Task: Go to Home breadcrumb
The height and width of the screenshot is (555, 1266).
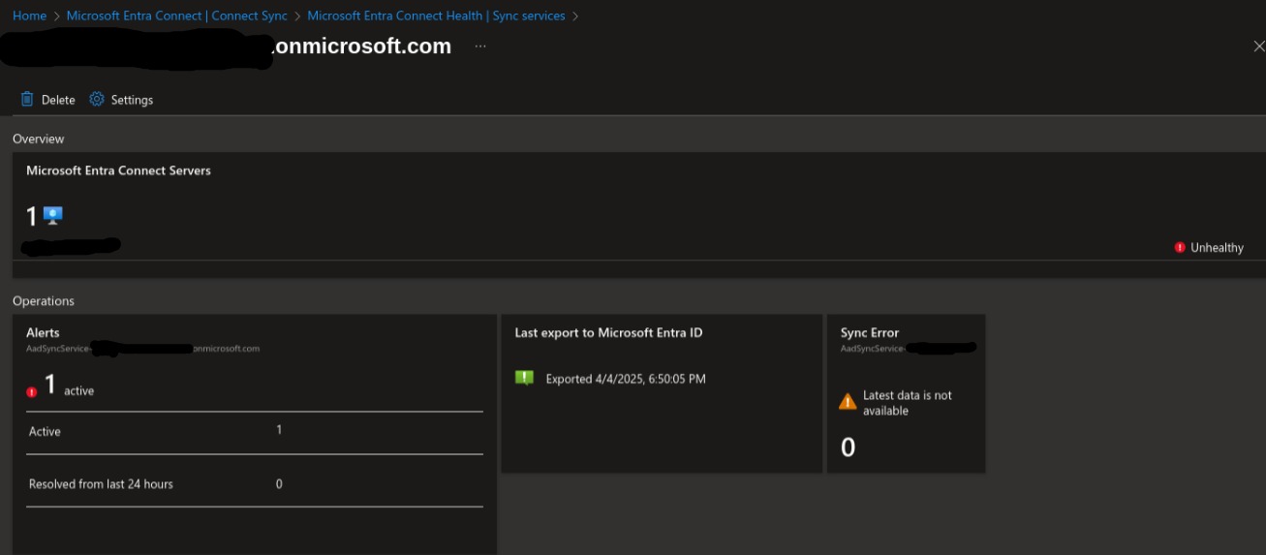Action: 29,16
